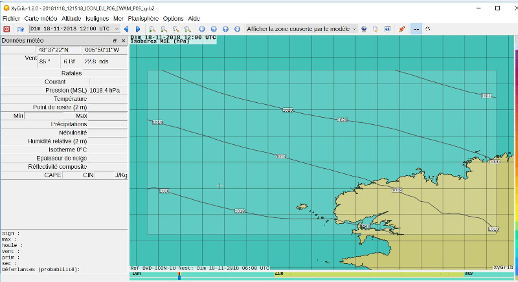Open the Mer menu

point(118,19)
